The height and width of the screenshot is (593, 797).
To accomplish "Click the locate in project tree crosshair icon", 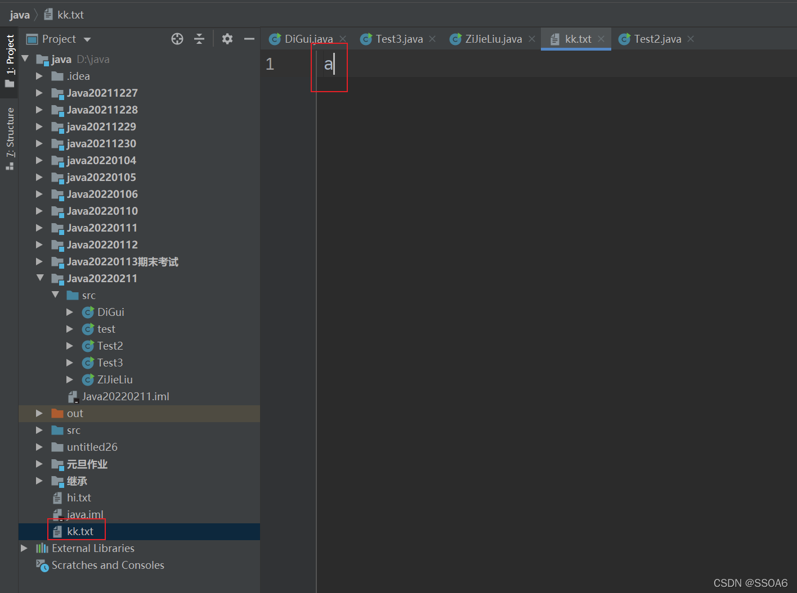I will pyautogui.click(x=177, y=39).
